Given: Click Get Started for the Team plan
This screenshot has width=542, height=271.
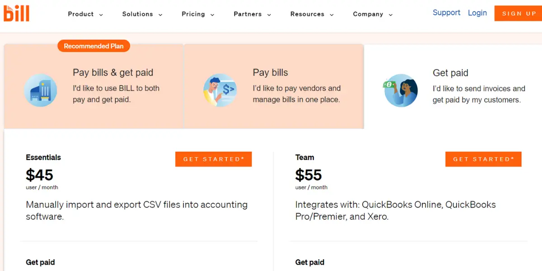Looking at the screenshot, I should tap(483, 159).
